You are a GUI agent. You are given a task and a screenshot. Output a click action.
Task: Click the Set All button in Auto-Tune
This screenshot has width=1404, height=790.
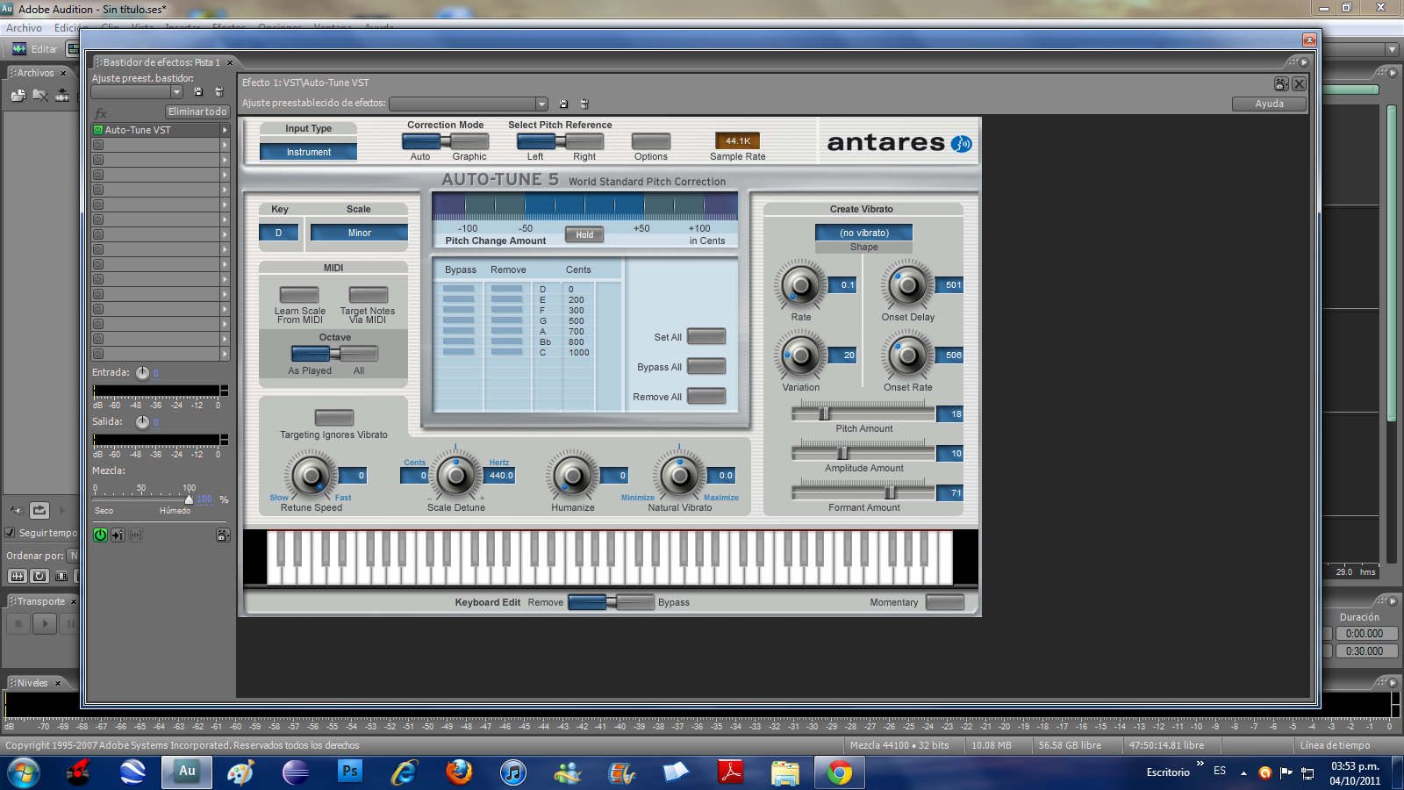coord(705,336)
